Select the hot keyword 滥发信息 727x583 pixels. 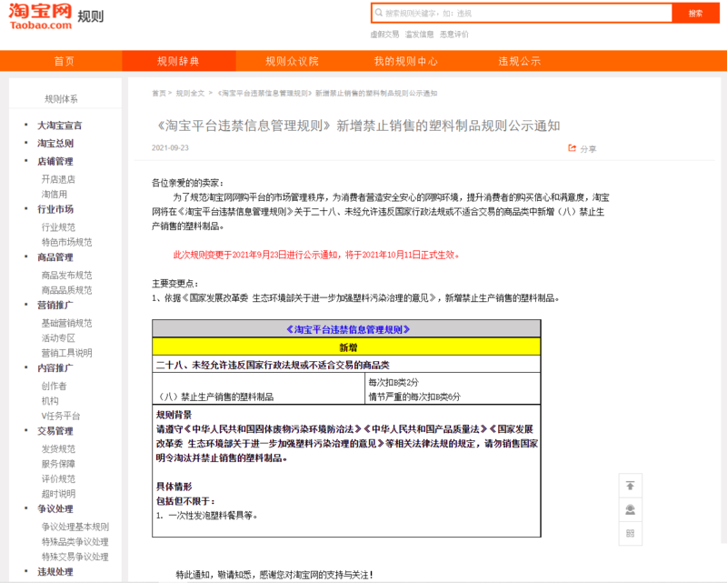click(x=419, y=35)
